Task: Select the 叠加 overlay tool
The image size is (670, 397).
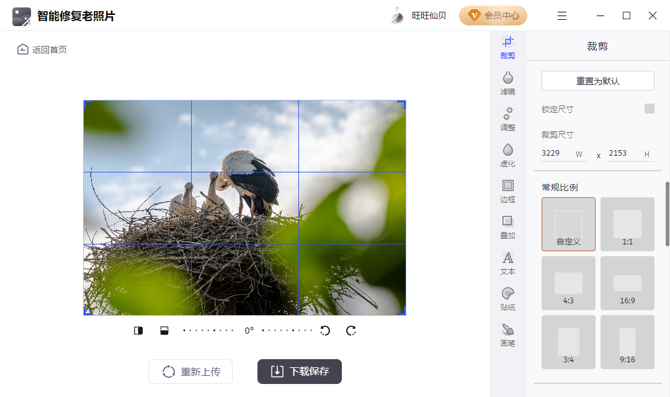Action: click(x=507, y=226)
